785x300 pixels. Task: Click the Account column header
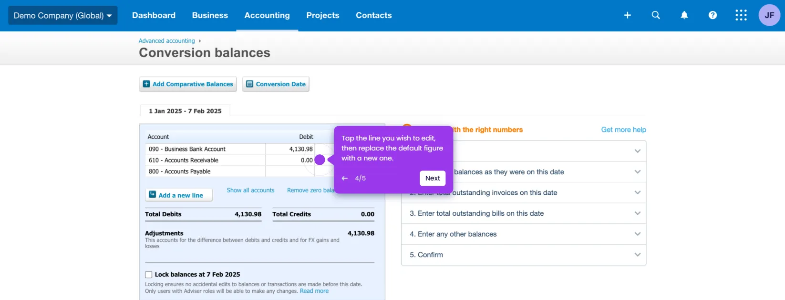158,137
